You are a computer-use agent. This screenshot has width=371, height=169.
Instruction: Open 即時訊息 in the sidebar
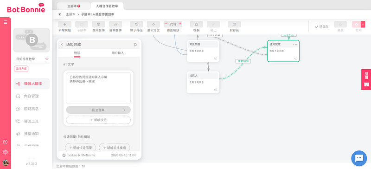(32, 109)
